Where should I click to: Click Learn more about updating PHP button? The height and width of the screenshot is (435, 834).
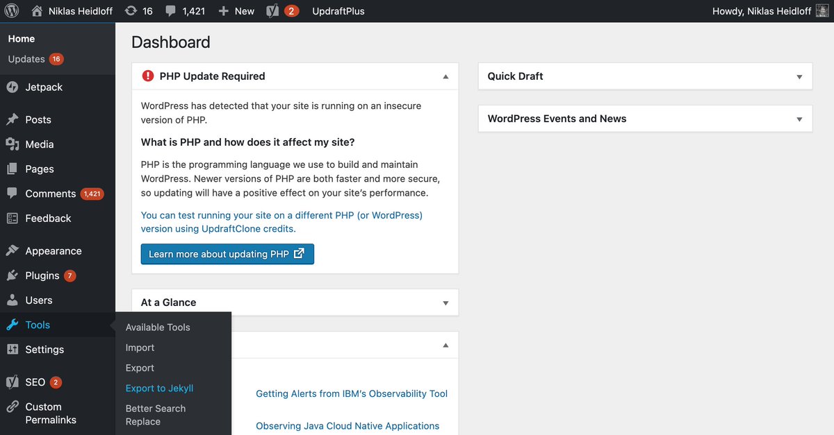point(227,254)
